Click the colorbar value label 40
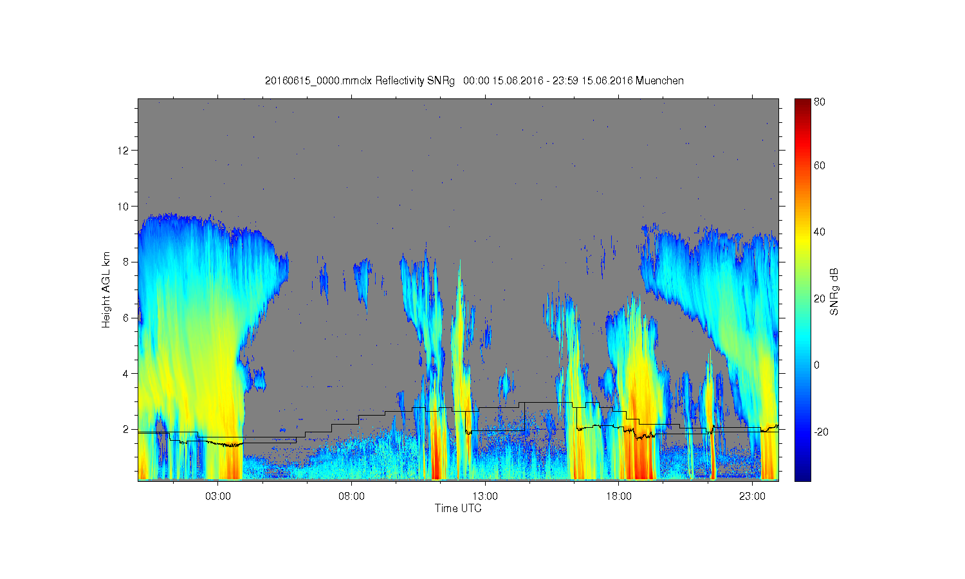965x579 pixels. click(x=820, y=232)
